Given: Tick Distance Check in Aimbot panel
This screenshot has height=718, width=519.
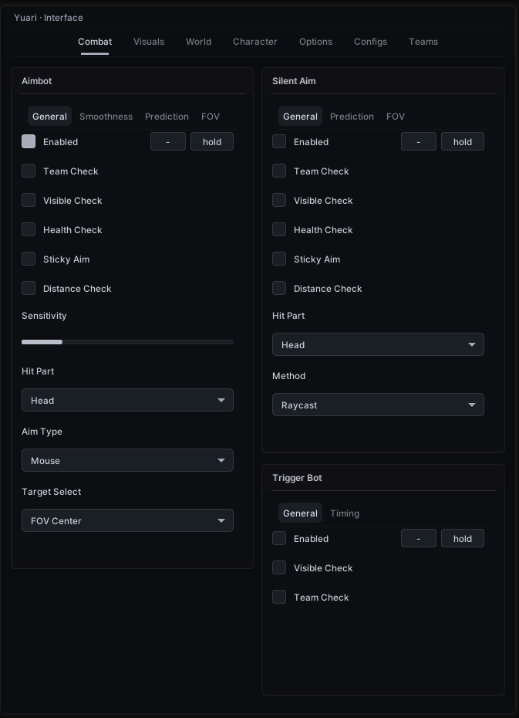Looking at the screenshot, I should [29, 288].
